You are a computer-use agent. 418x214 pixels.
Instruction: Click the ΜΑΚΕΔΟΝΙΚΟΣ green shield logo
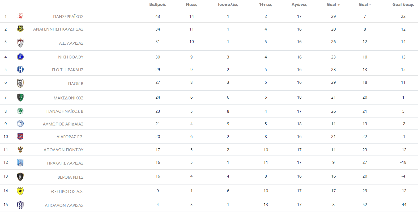coord(20,98)
